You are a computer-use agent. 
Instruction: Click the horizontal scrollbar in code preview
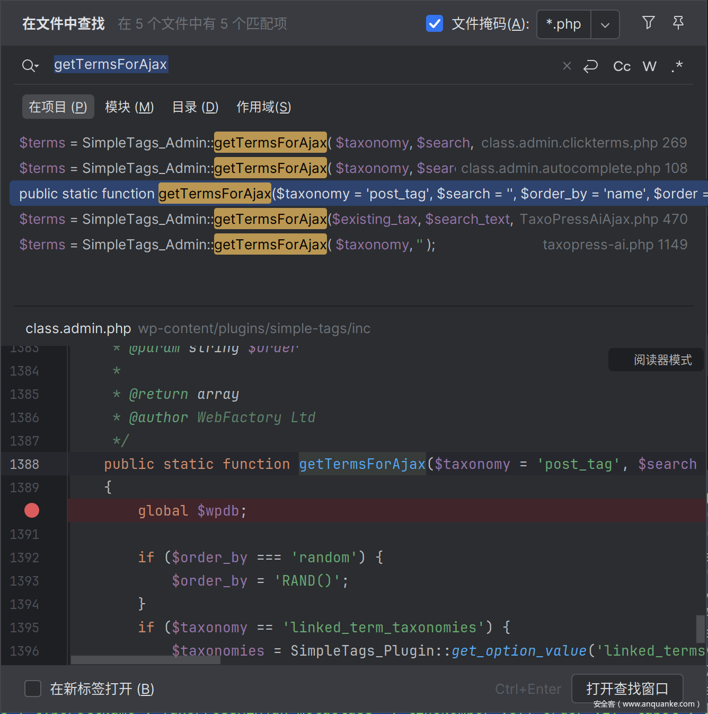pos(146,660)
